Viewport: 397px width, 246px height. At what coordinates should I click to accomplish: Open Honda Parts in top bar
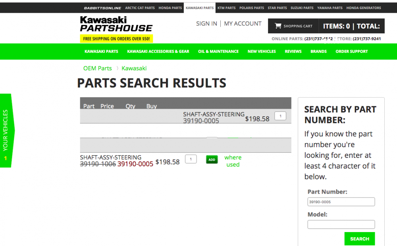170,8
